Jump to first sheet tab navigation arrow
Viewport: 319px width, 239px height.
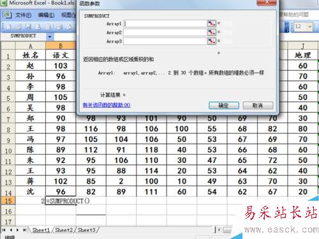4,230
